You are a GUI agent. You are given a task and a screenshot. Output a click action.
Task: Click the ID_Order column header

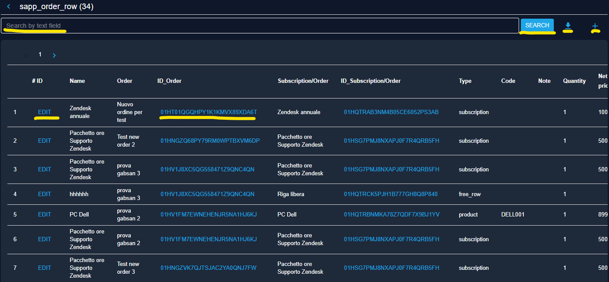coord(169,81)
